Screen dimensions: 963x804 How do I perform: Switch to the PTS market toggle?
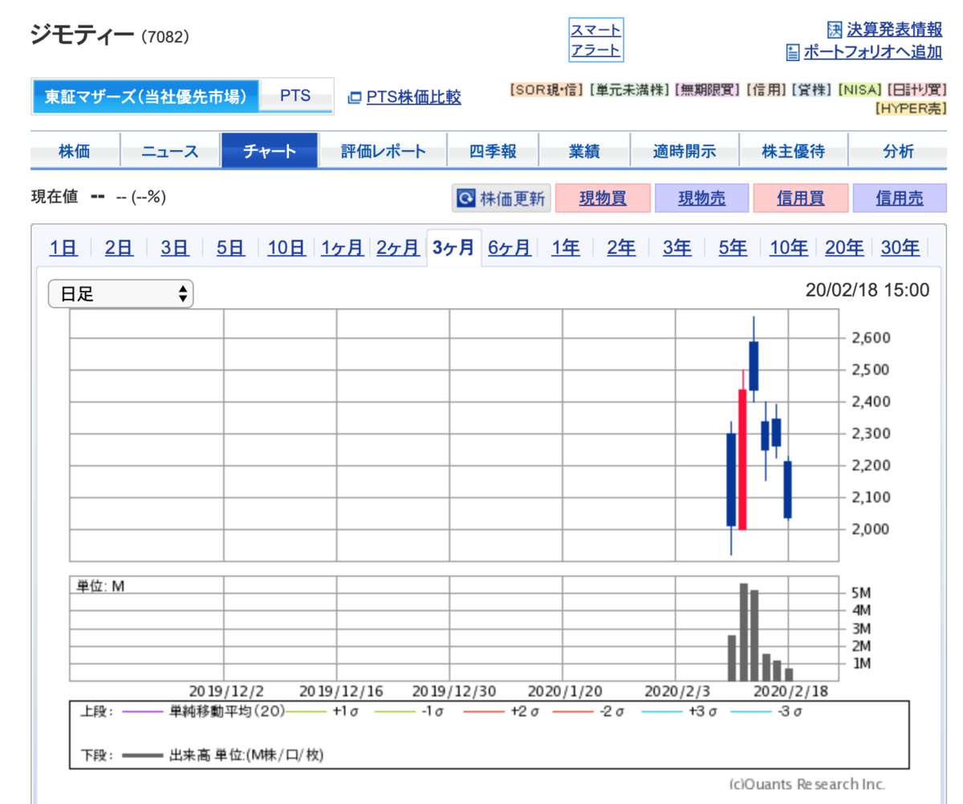(x=295, y=96)
